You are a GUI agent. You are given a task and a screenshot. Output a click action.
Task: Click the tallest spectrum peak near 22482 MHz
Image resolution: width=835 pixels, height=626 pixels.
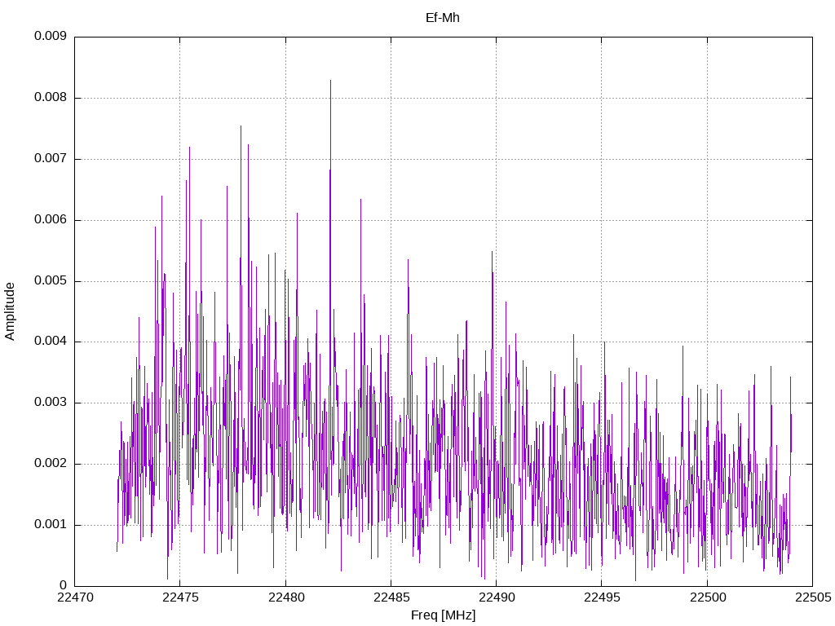point(331,81)
